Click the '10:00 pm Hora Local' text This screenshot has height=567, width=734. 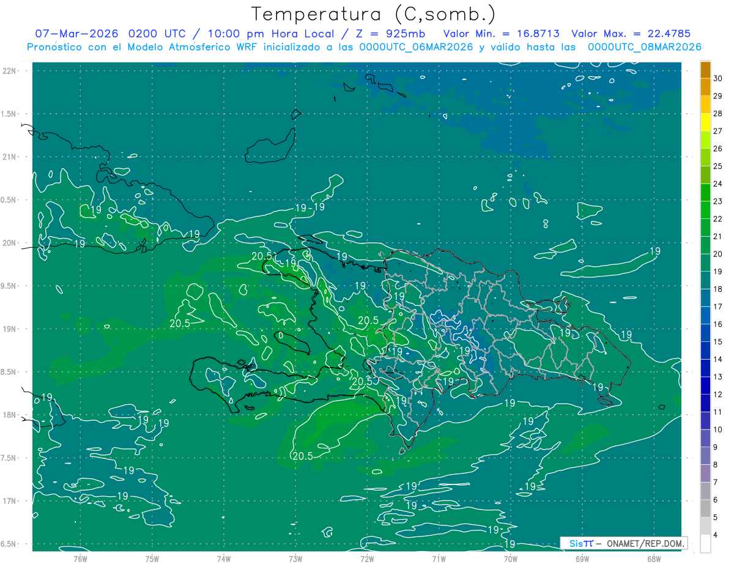click(270, 34)
